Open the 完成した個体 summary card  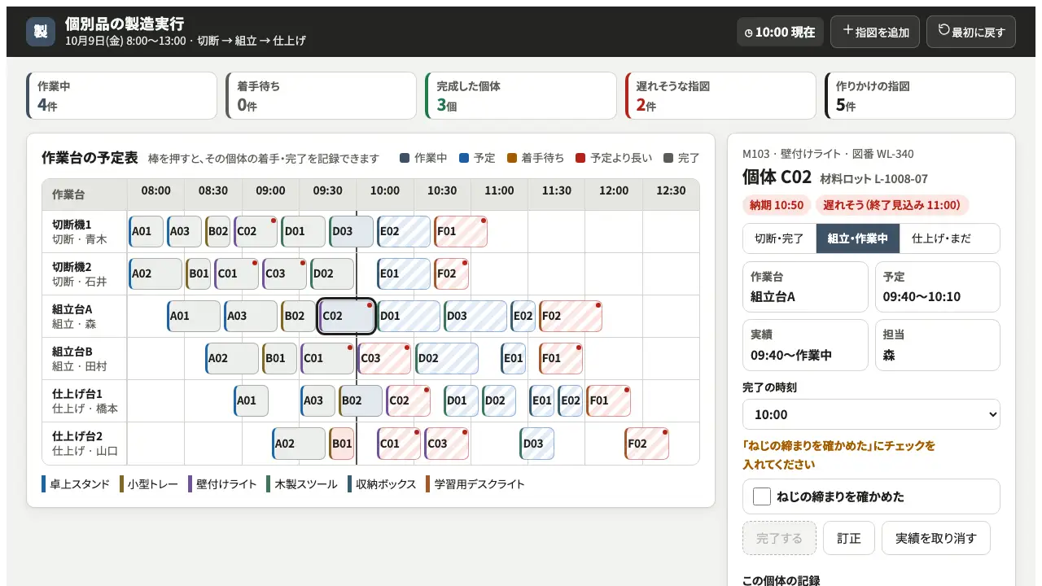(521, 96)
